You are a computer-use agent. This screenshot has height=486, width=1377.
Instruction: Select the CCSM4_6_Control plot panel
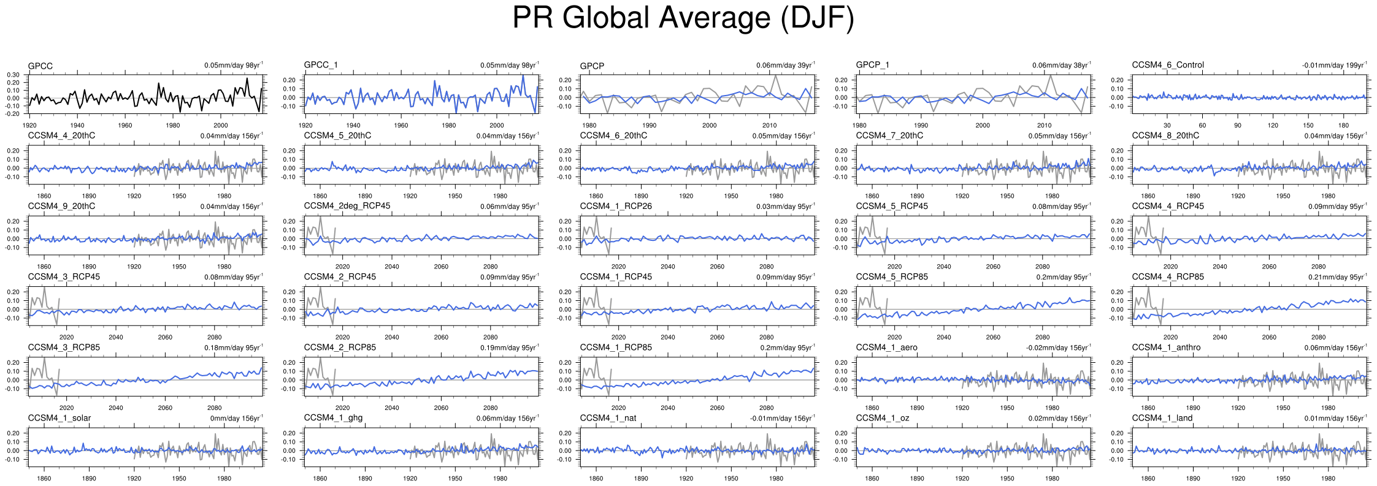tap(1249, 94)
